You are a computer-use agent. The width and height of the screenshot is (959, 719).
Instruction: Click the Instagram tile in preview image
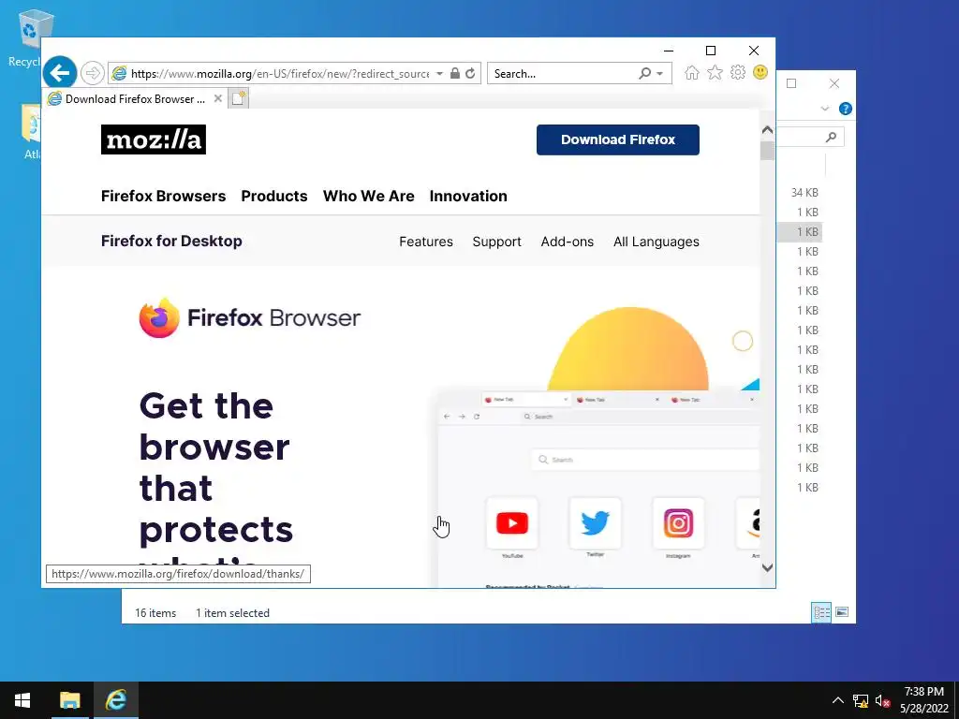pyautogui.click(x=678, y=523)
